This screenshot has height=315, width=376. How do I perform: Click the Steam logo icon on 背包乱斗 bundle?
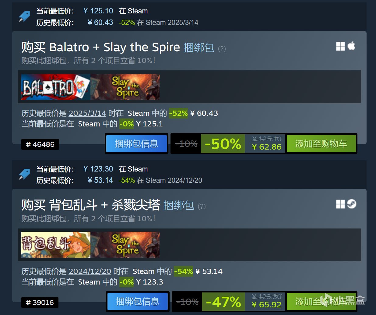click(x=352, y=204)
